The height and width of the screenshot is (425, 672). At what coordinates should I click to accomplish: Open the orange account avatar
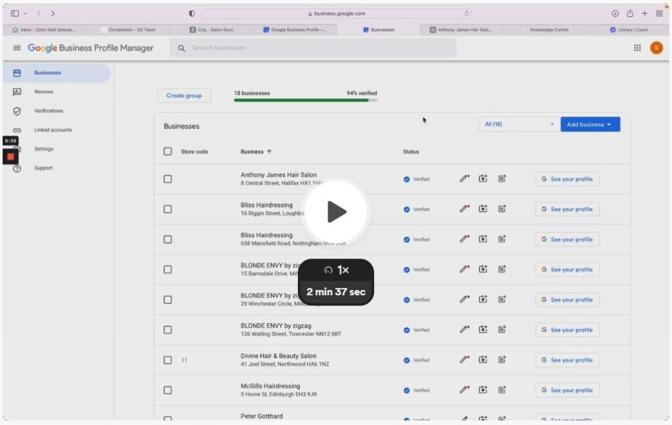coord(656,48)
